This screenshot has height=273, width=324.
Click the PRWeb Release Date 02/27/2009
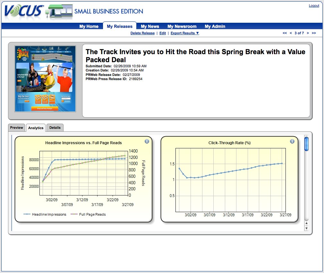click(x=113, y=75)
